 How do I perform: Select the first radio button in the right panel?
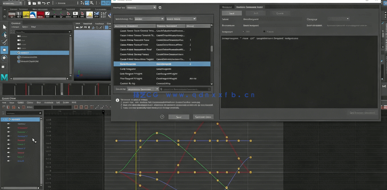(243, 32)
